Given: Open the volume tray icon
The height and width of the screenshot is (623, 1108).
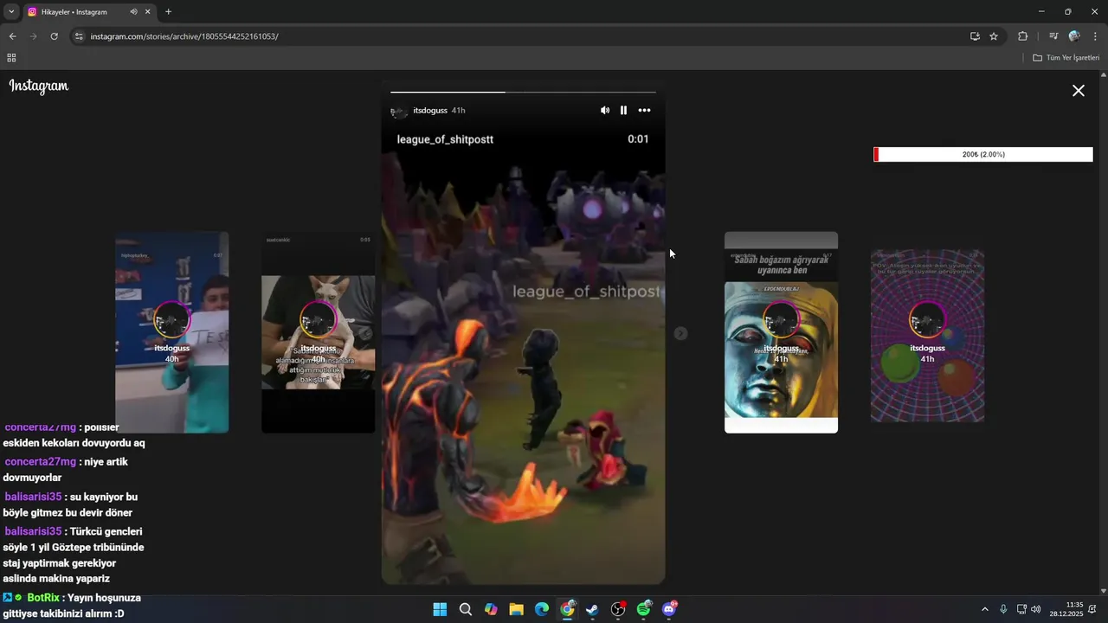Looking at the screenshot, I should pos(1036,609).
